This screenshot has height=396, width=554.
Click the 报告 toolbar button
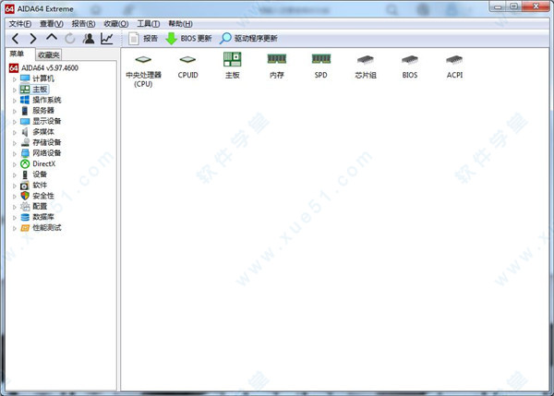143,39
